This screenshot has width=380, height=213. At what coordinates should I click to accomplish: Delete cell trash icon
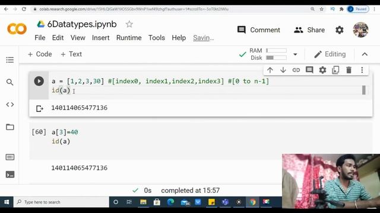[x=349, y=70]
